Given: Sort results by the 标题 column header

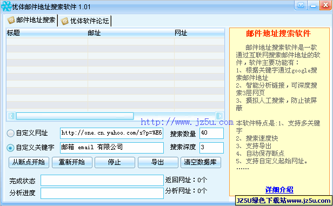Looking at the screenshot, I should tap(47, 33).
